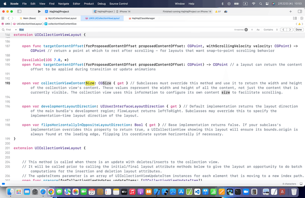Toggle the debug area at bottom right

click(301, 184)
